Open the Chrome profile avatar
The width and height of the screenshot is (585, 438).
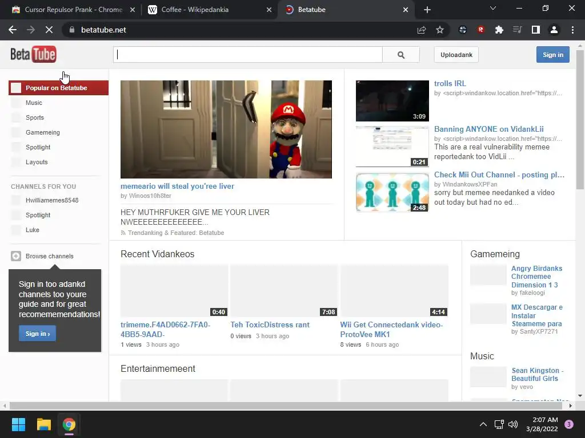554,30
